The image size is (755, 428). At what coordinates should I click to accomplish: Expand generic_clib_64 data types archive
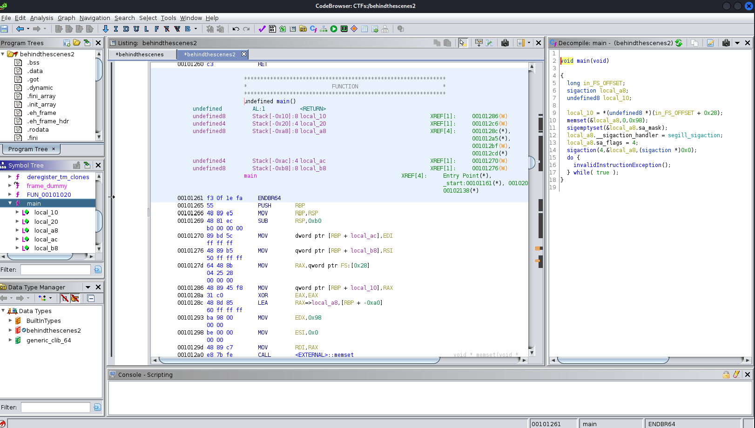click(10, 340)
